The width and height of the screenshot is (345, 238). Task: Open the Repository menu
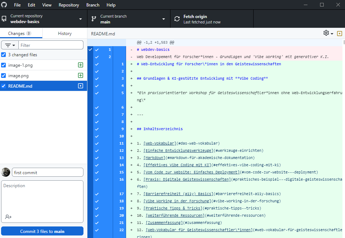coord(69,5)
